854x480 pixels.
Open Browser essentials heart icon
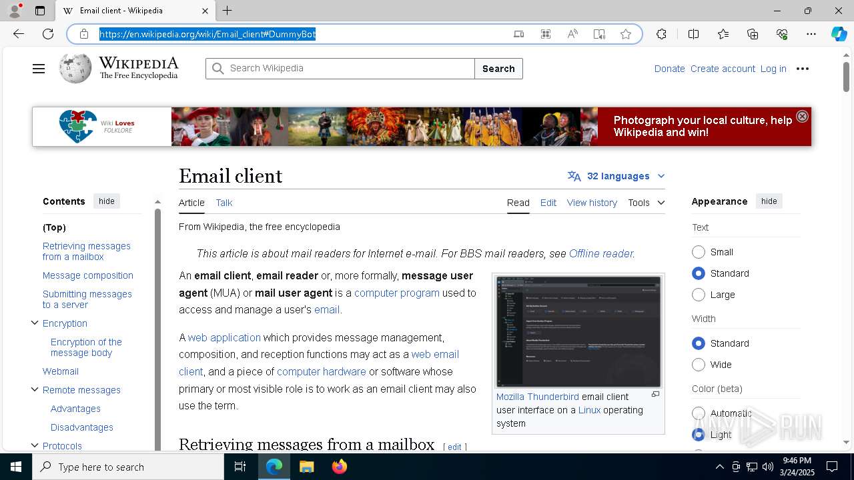(x=782, y=34)
